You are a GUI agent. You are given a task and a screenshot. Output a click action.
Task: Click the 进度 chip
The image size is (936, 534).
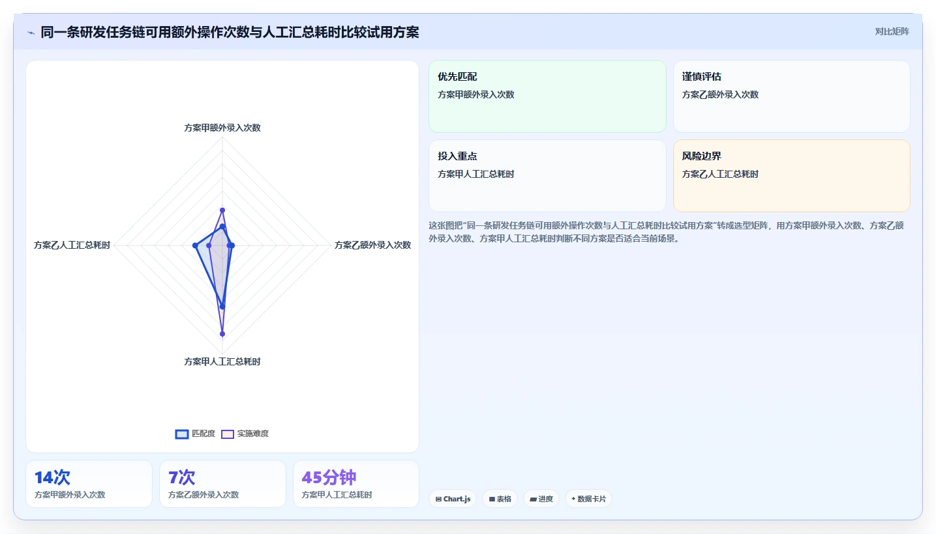point(541,499)
